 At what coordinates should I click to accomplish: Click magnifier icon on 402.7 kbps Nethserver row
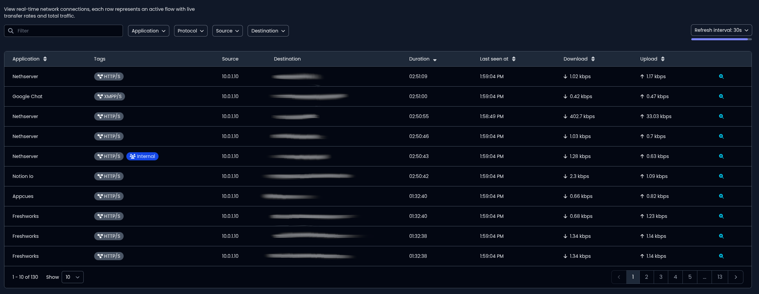(721, 116)
